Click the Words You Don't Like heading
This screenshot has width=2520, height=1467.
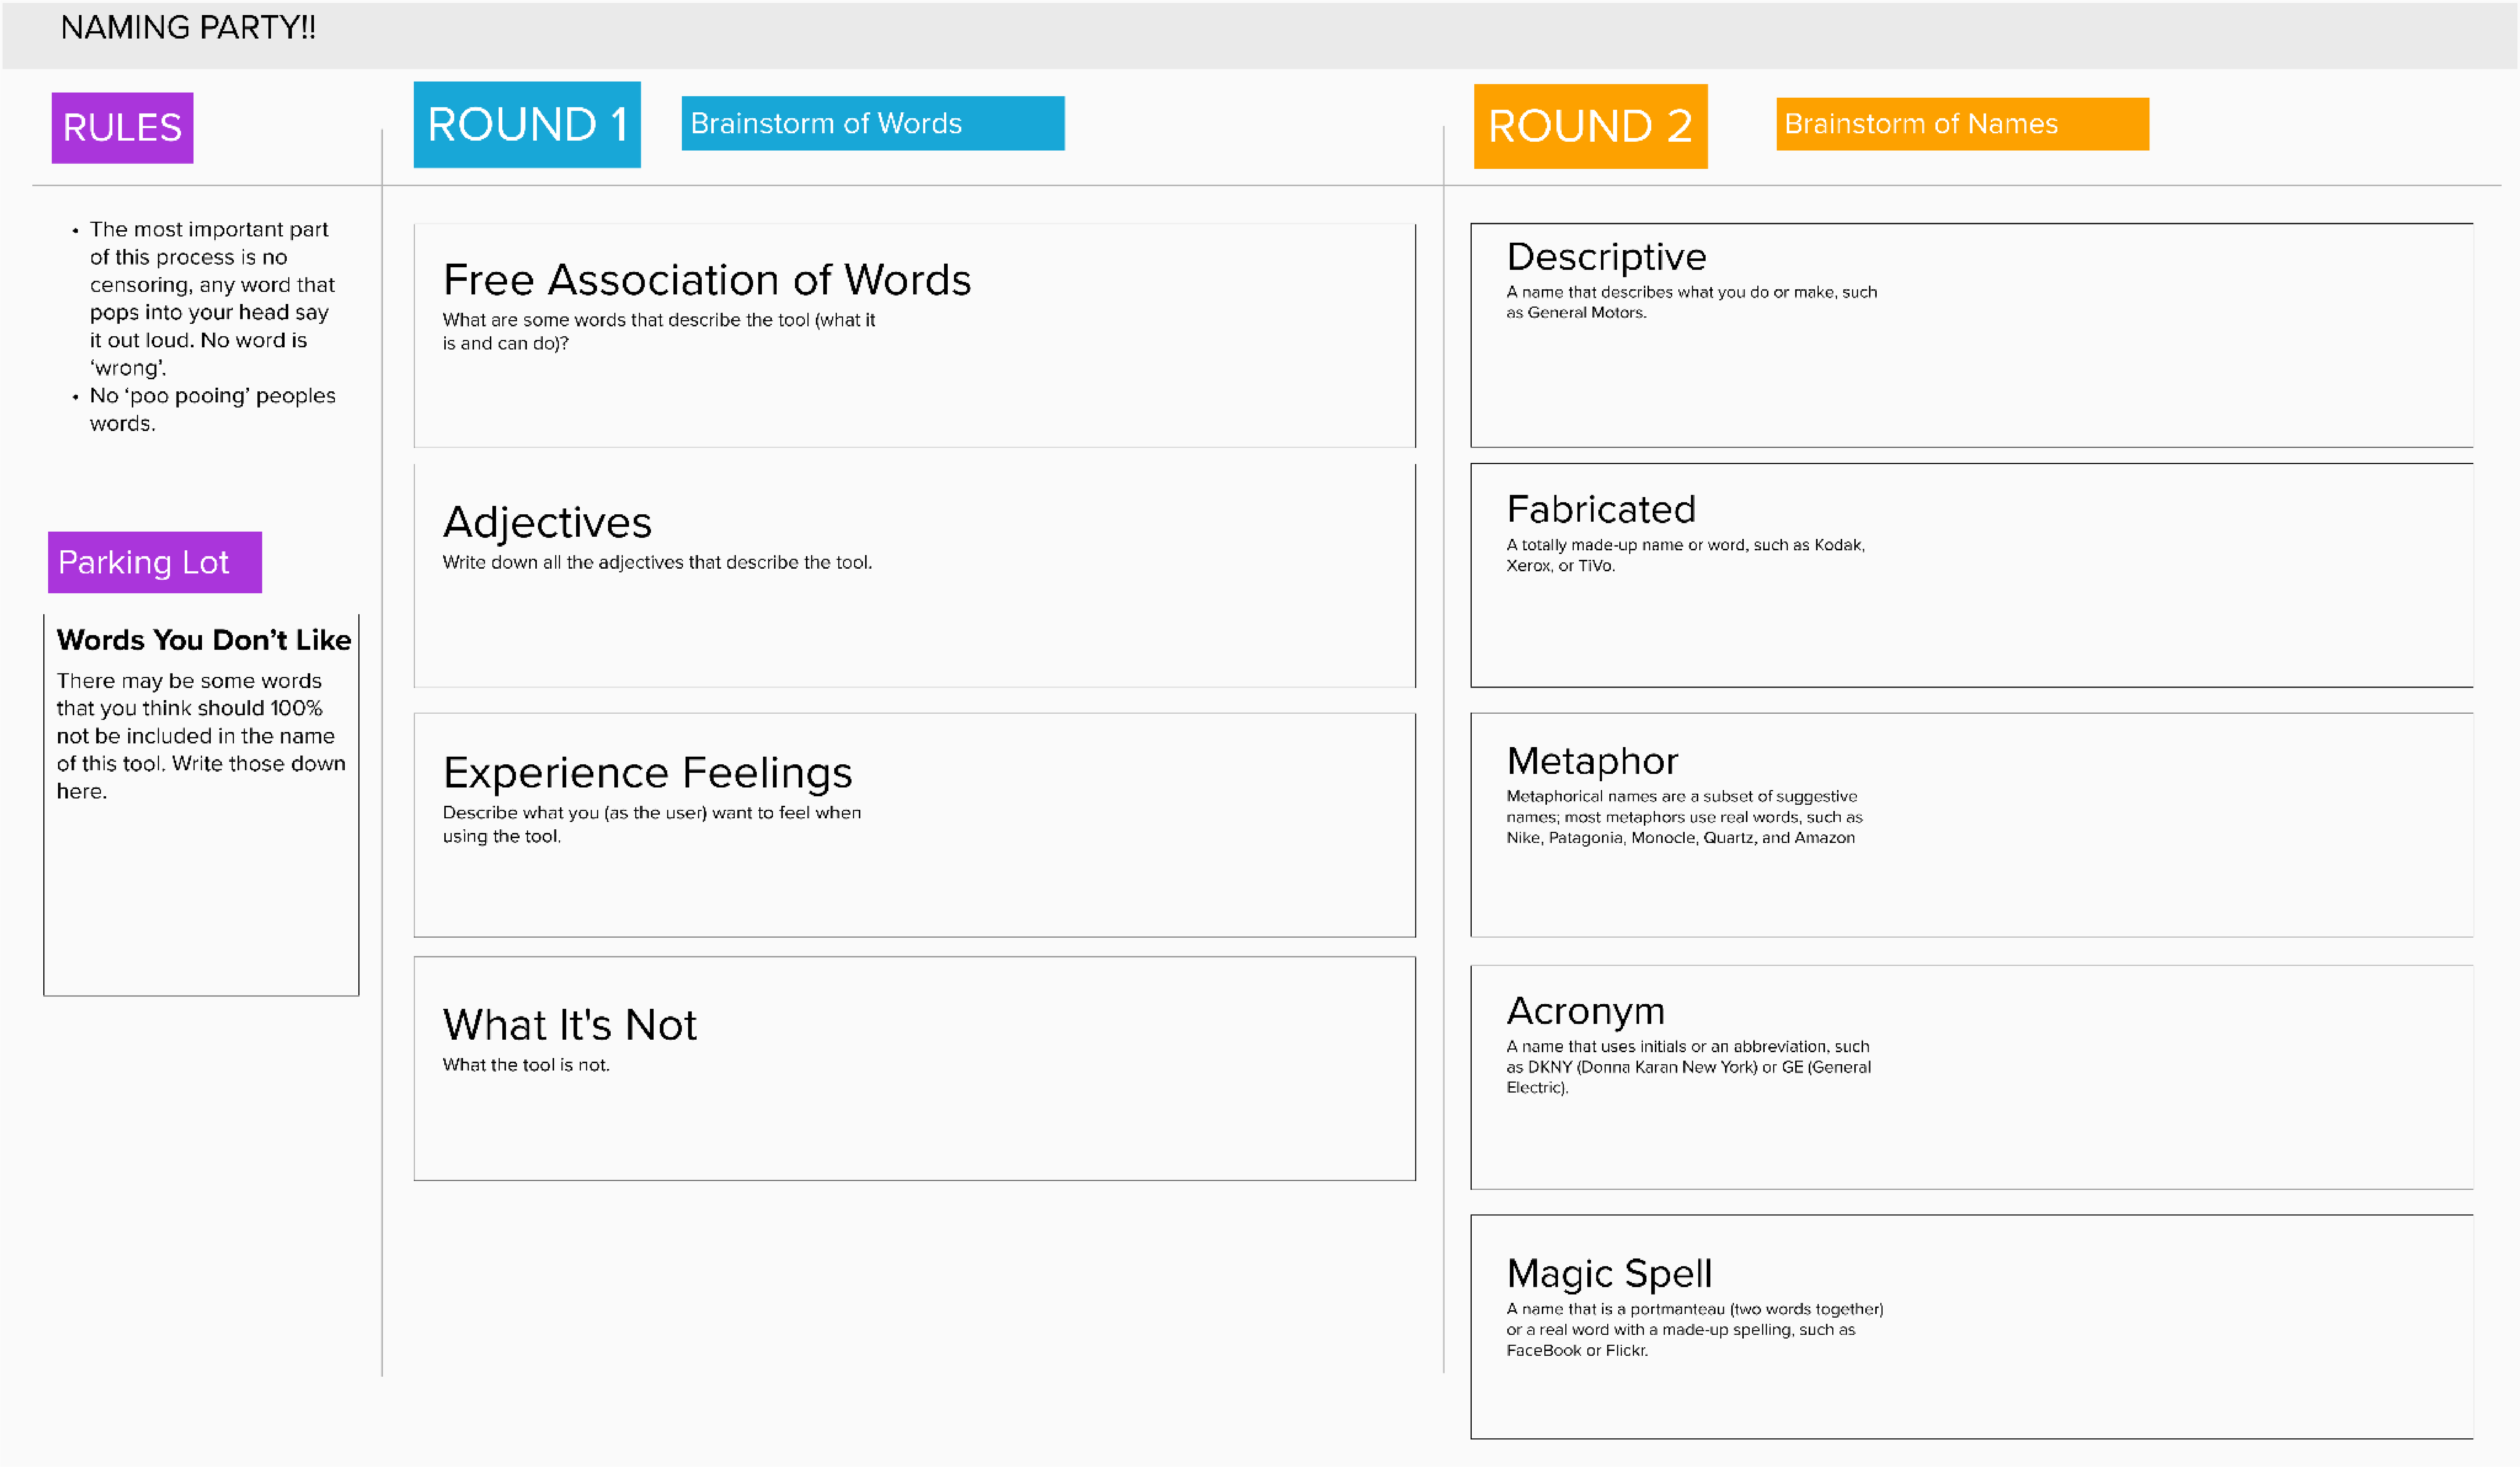pyautogui.click(x=203, y=640)
